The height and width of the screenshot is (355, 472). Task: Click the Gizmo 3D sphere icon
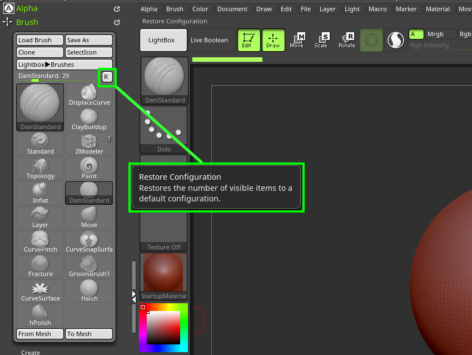point(371,40)
